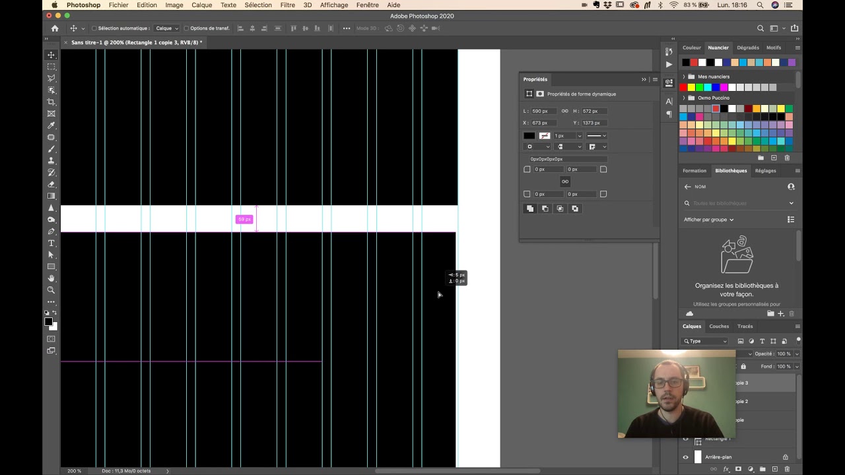The height and width of the screenshot is (475, 845).
Task: Select the Move tool in the toolbar
Action: point(51,55)
